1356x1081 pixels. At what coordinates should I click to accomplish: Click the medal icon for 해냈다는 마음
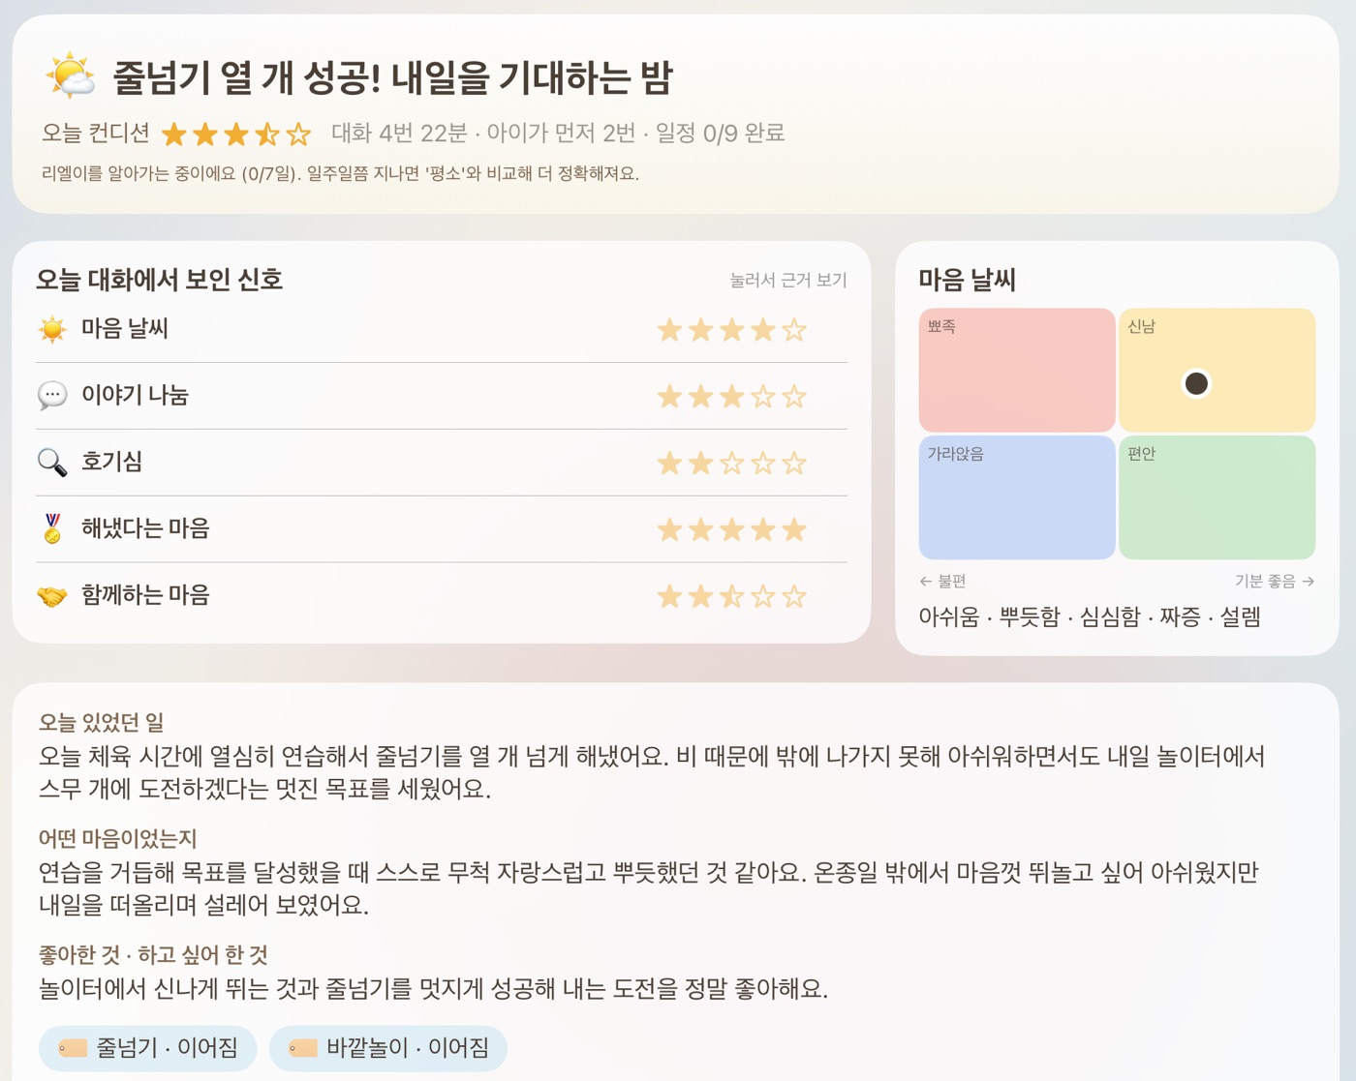52,528
